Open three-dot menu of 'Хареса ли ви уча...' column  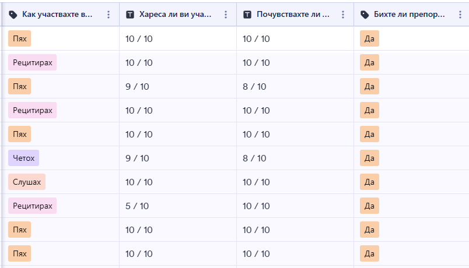click(226, 15)
